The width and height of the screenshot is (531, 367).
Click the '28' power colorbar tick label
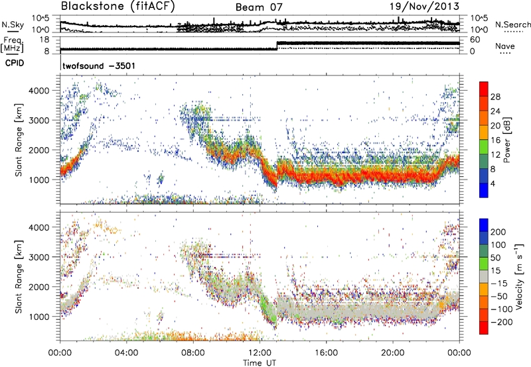(x=495, y=97)
